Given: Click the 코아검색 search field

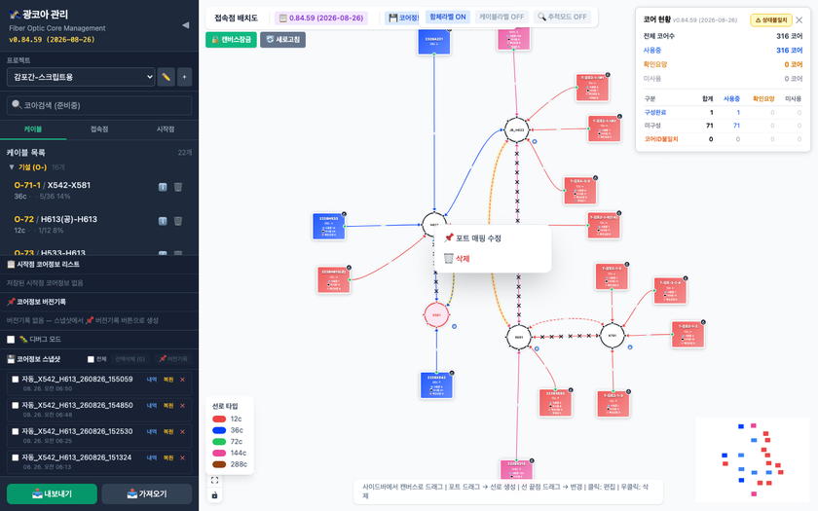Looking at the screenshot, I should tap(99, 105).
